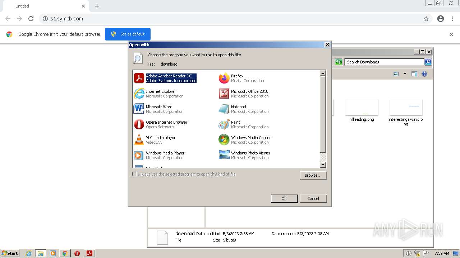Close the Open with dialog
Viewport: 460px width, 258px height.
click(327, 45)
